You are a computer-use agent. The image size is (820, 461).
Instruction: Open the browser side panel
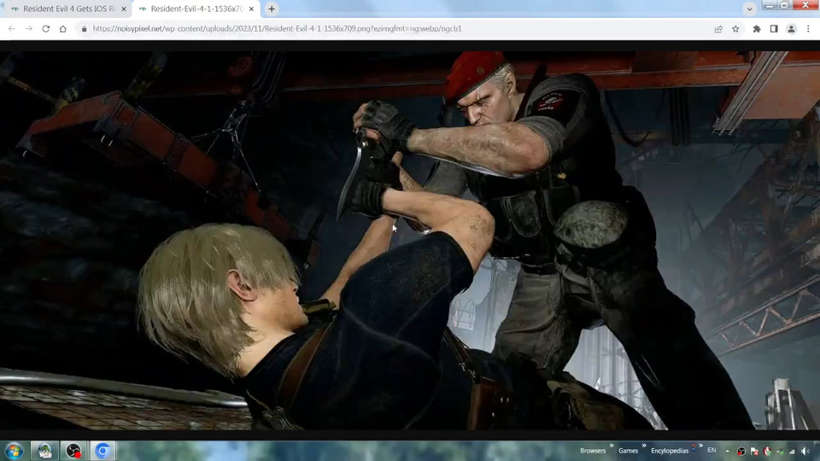pos(774,29)
